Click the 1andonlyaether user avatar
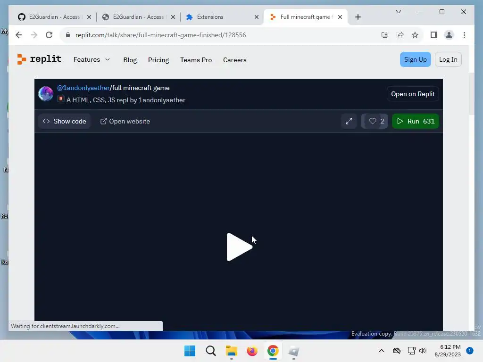This screenshot has width=483, height=362. pyautogui.click(x=46, y=94)
